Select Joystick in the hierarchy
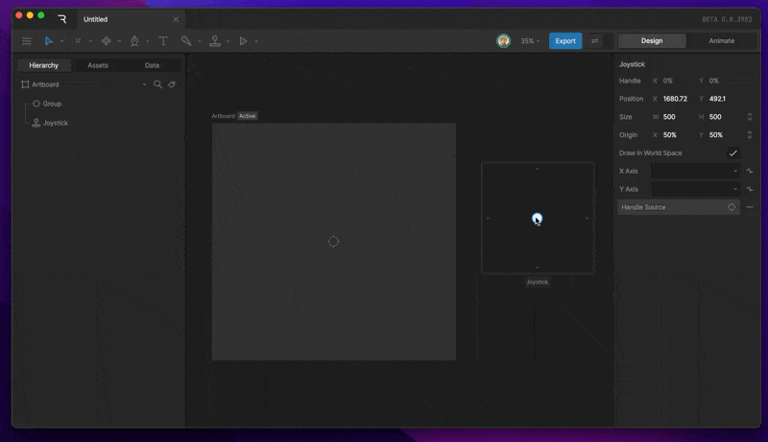The height and width of the screenshot is (442, 768). pos(56,123)
